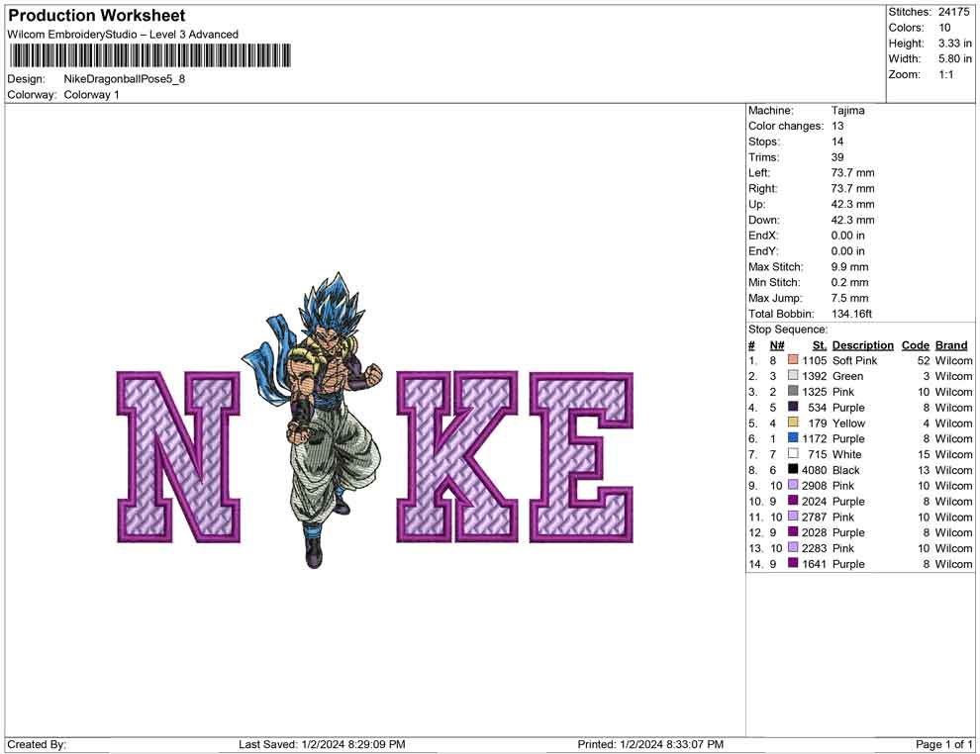Click the swatch beside 1641 Purple
Viewport: 980px width, 754px height.
(793, 563)
